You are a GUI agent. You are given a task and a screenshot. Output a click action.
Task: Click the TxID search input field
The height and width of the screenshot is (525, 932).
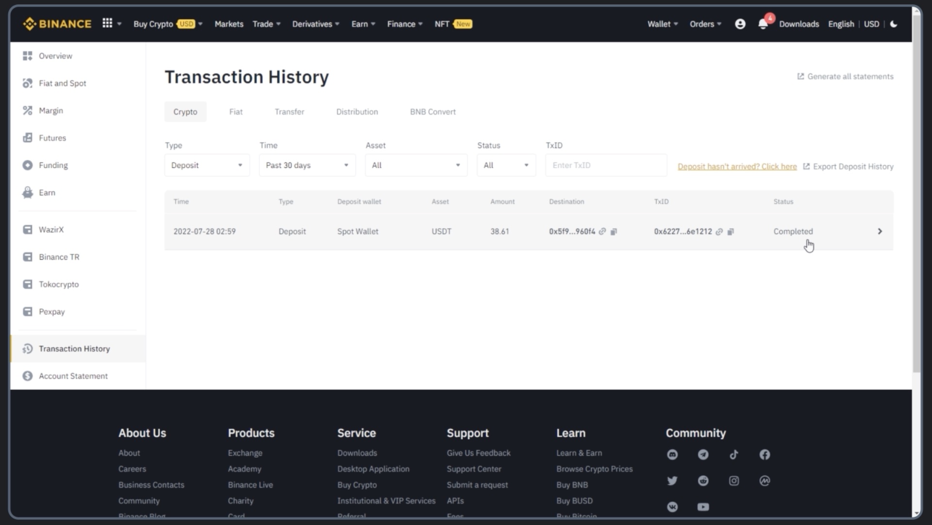tap(606, 165)
